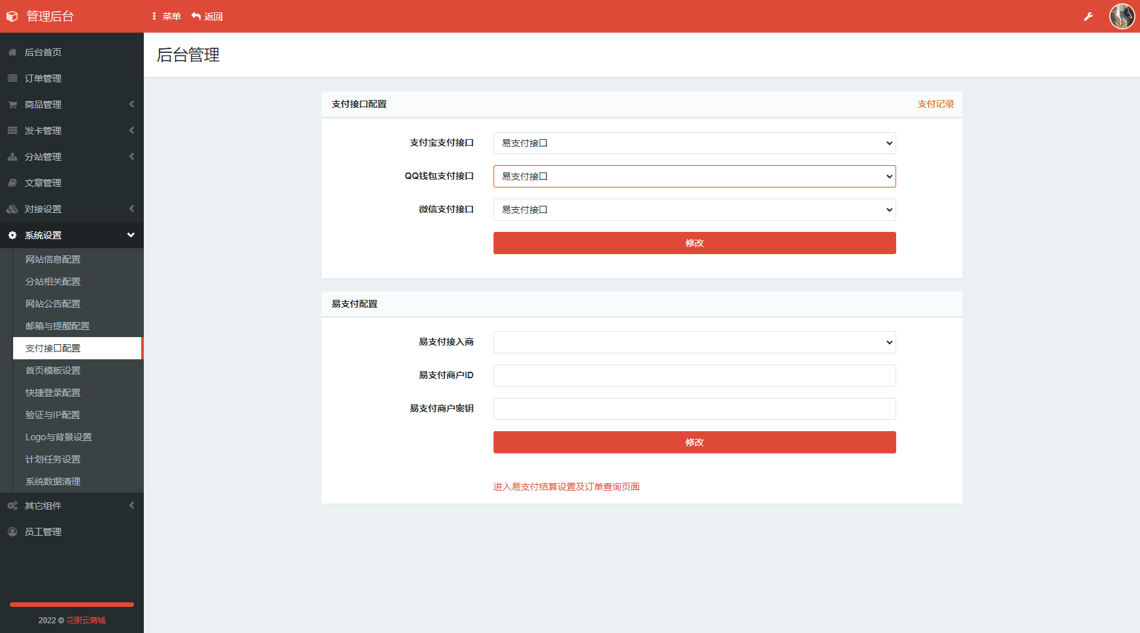Image resolution: width=1140 pixels, height=633 pixels.
Task: Click the sitemap icon for 分站管理
Action: [12, 157]
